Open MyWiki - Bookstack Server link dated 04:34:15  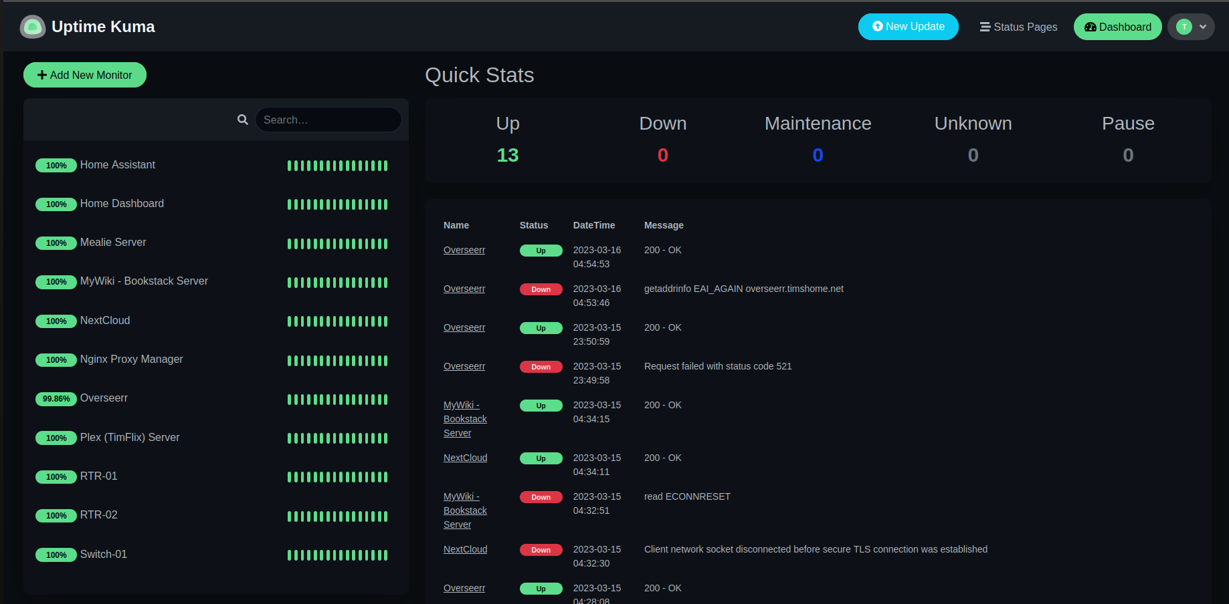click(465, 419)
